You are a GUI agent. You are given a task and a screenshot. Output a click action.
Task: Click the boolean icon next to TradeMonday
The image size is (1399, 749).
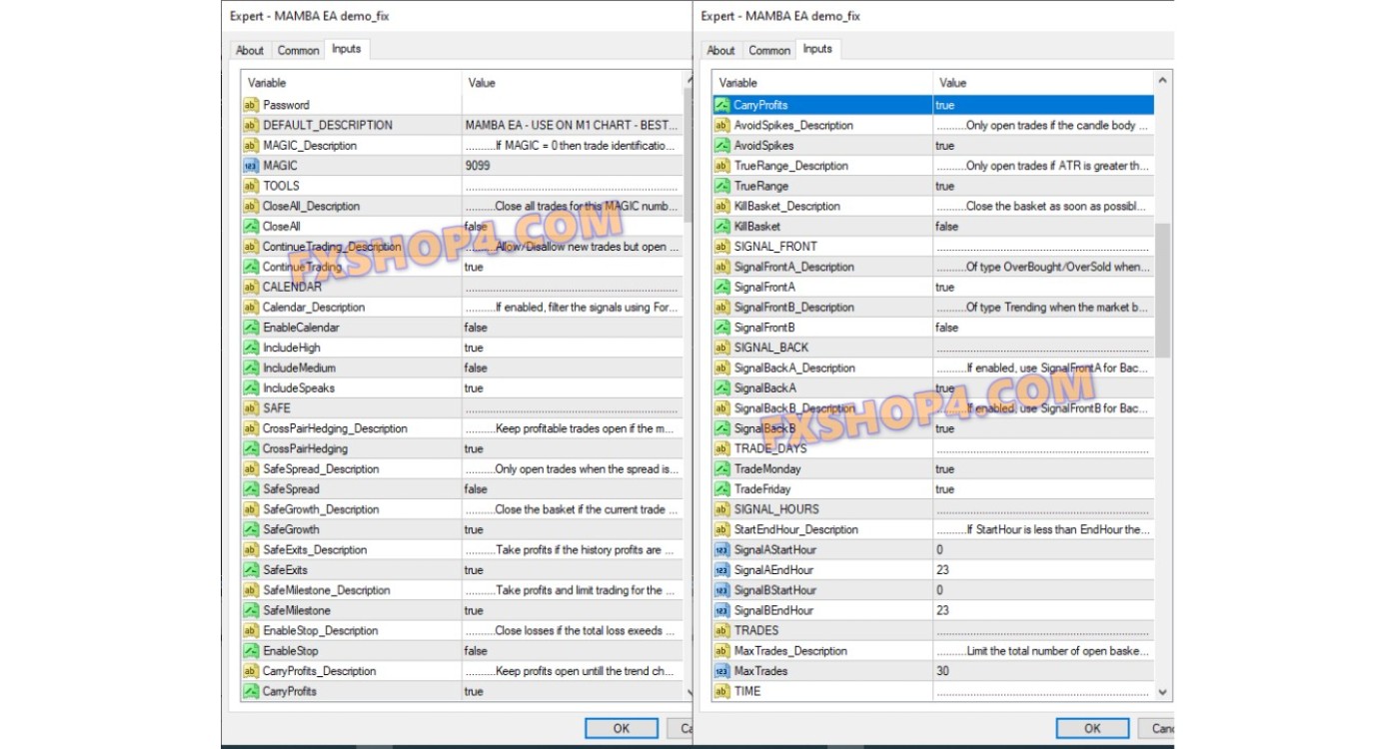[721, 469]
